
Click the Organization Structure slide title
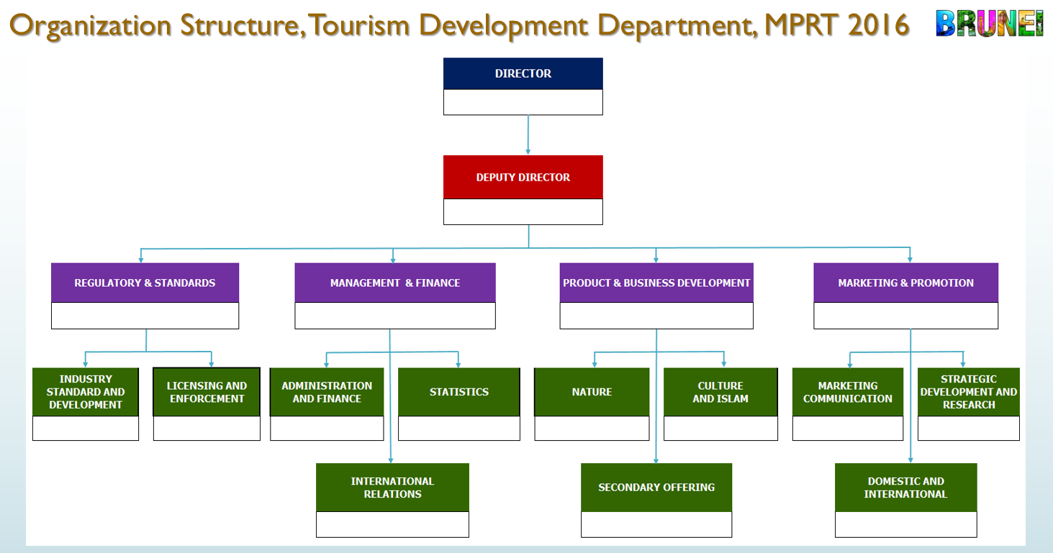pyautogui.click(x=459, y=25)
